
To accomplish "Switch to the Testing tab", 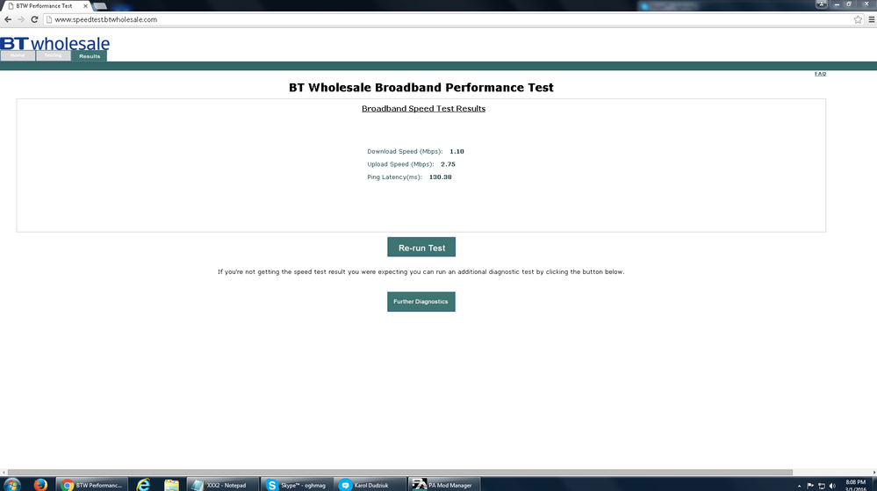I will click(54, 56).
